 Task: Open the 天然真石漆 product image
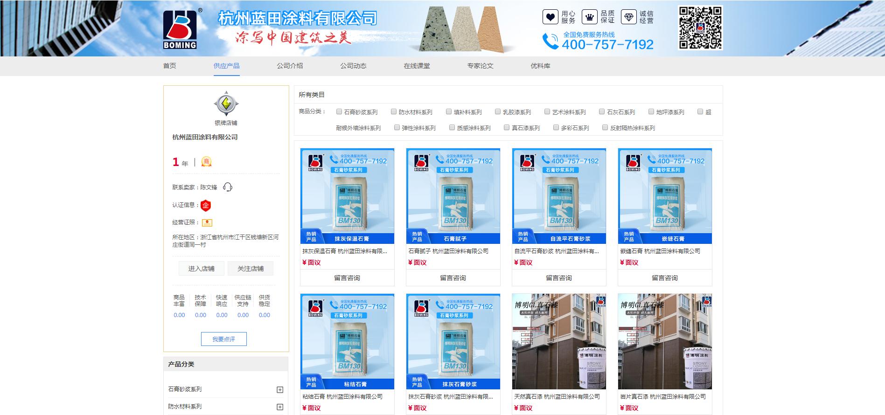click(559, 342)
